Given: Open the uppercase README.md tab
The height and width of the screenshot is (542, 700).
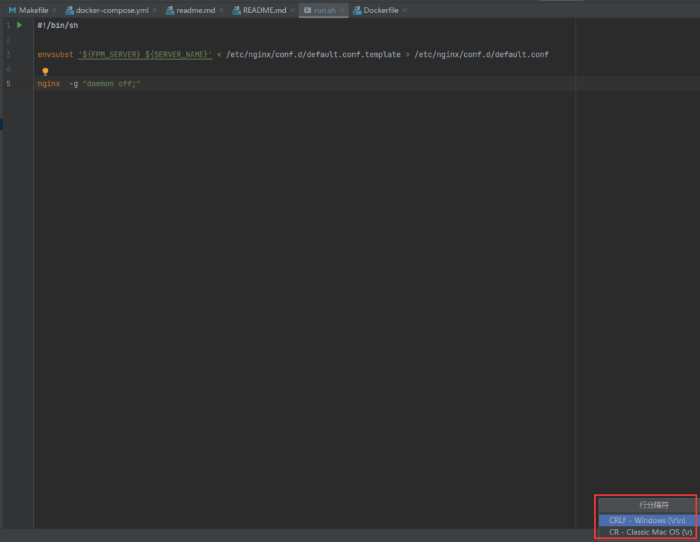Looking at the screenshot, I should tap(264, 10).
